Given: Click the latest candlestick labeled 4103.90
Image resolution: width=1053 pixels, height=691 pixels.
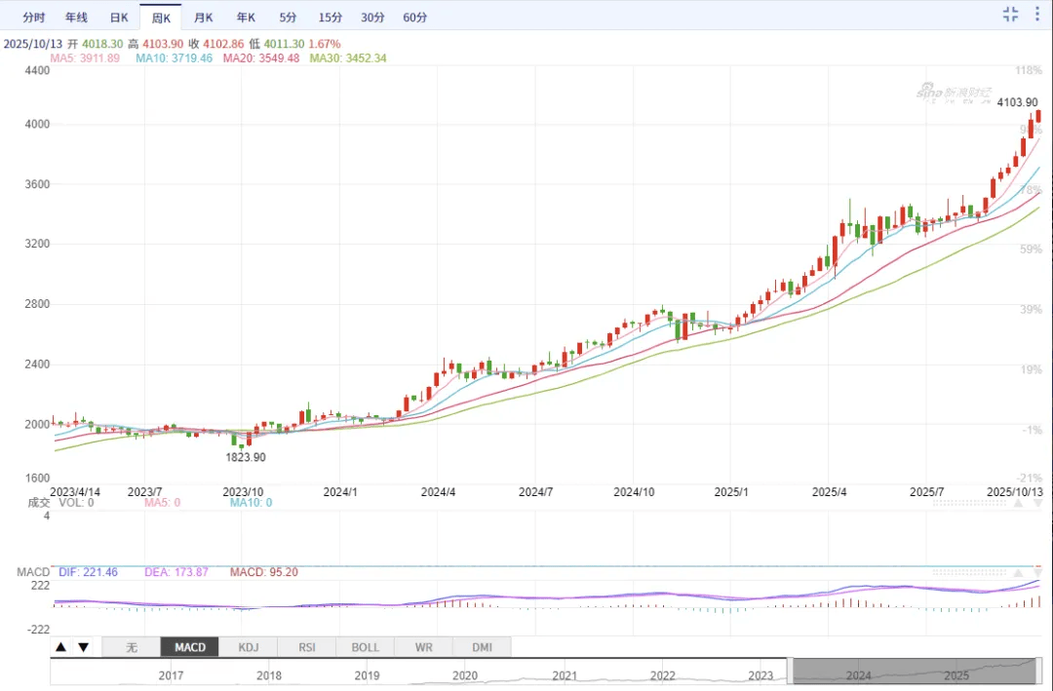Looking at the screenshot, I should pyautogui.click(x=1038, y=116).
